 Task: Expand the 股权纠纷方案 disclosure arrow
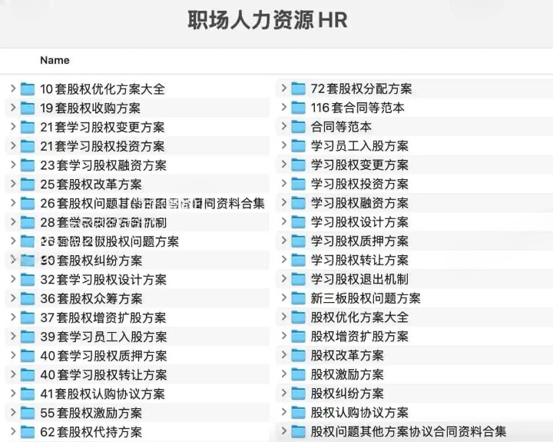pos(283,394)
